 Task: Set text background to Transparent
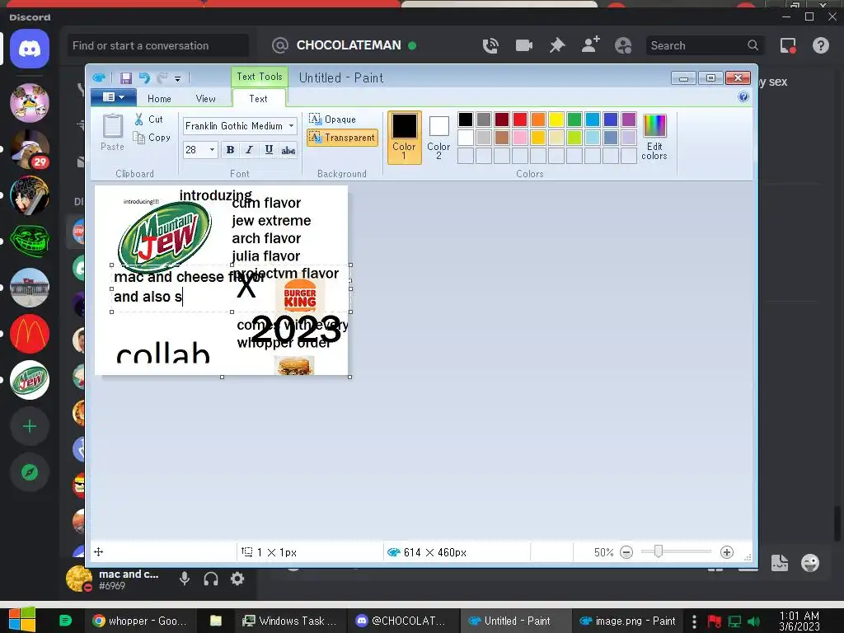342,138
